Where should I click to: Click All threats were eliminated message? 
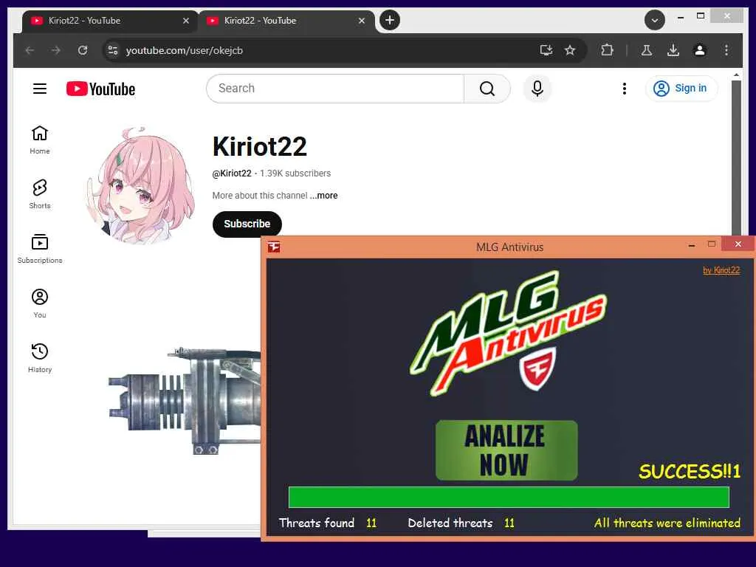click(667, 523)
